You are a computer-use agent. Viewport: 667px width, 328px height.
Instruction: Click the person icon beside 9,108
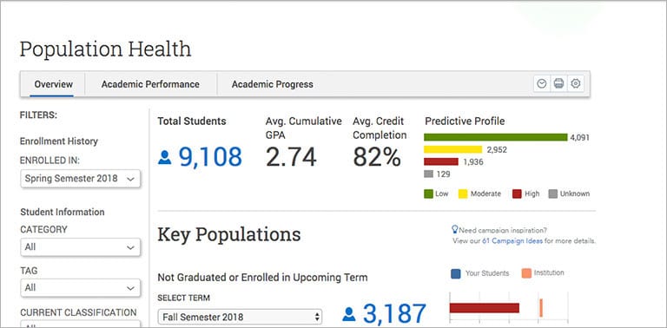click(x=165, y=157)
